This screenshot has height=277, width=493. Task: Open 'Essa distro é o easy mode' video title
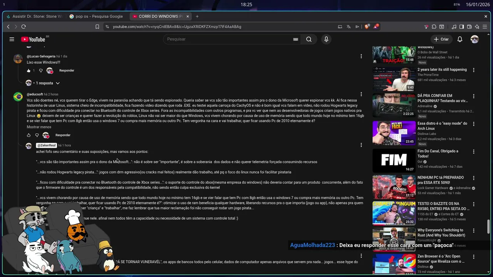click(442, 126)
